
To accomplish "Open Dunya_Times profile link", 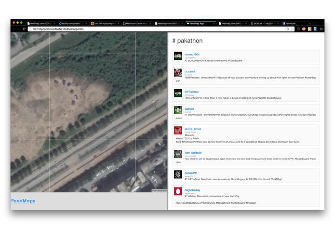I will (193, 129).
